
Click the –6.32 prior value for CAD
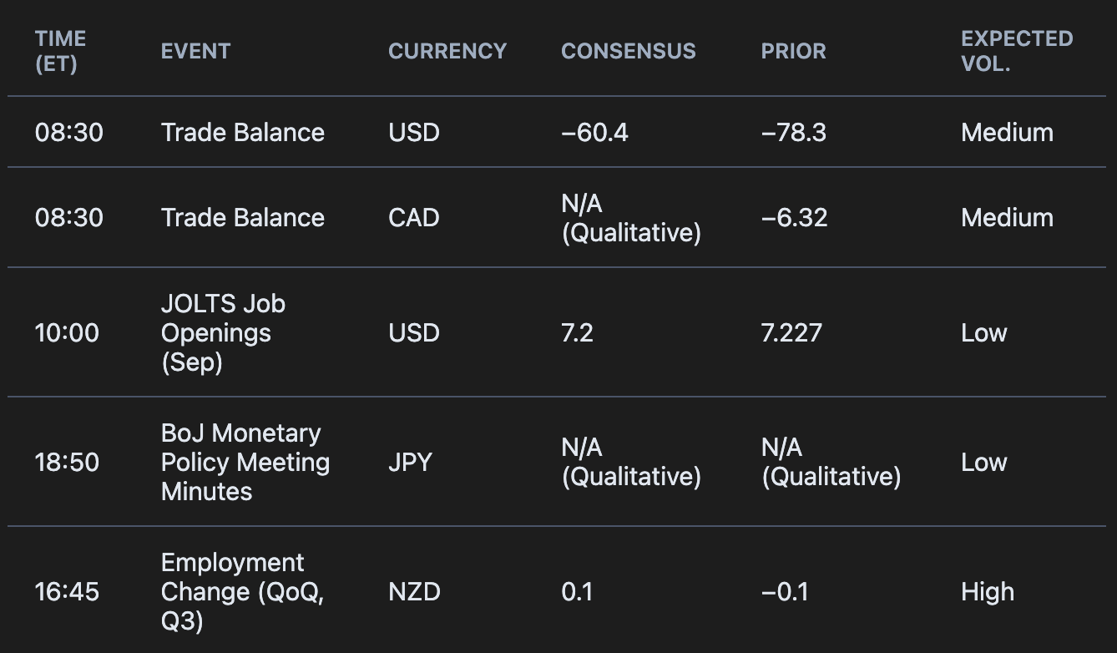click(x=794, y=218)
